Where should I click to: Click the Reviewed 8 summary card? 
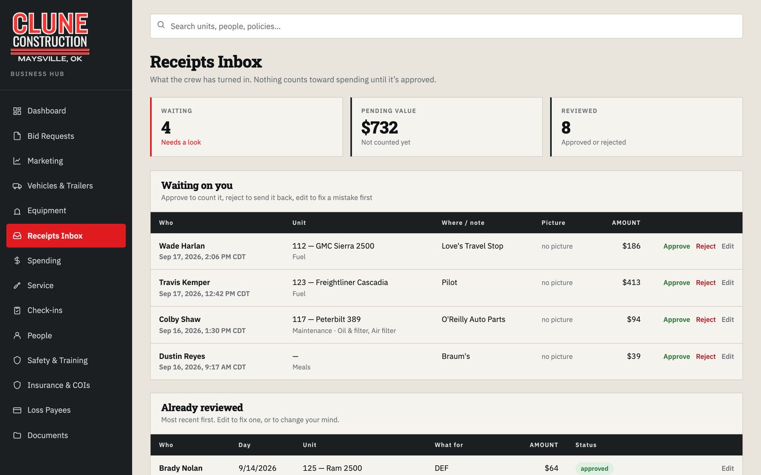click(x=646, y=127)
